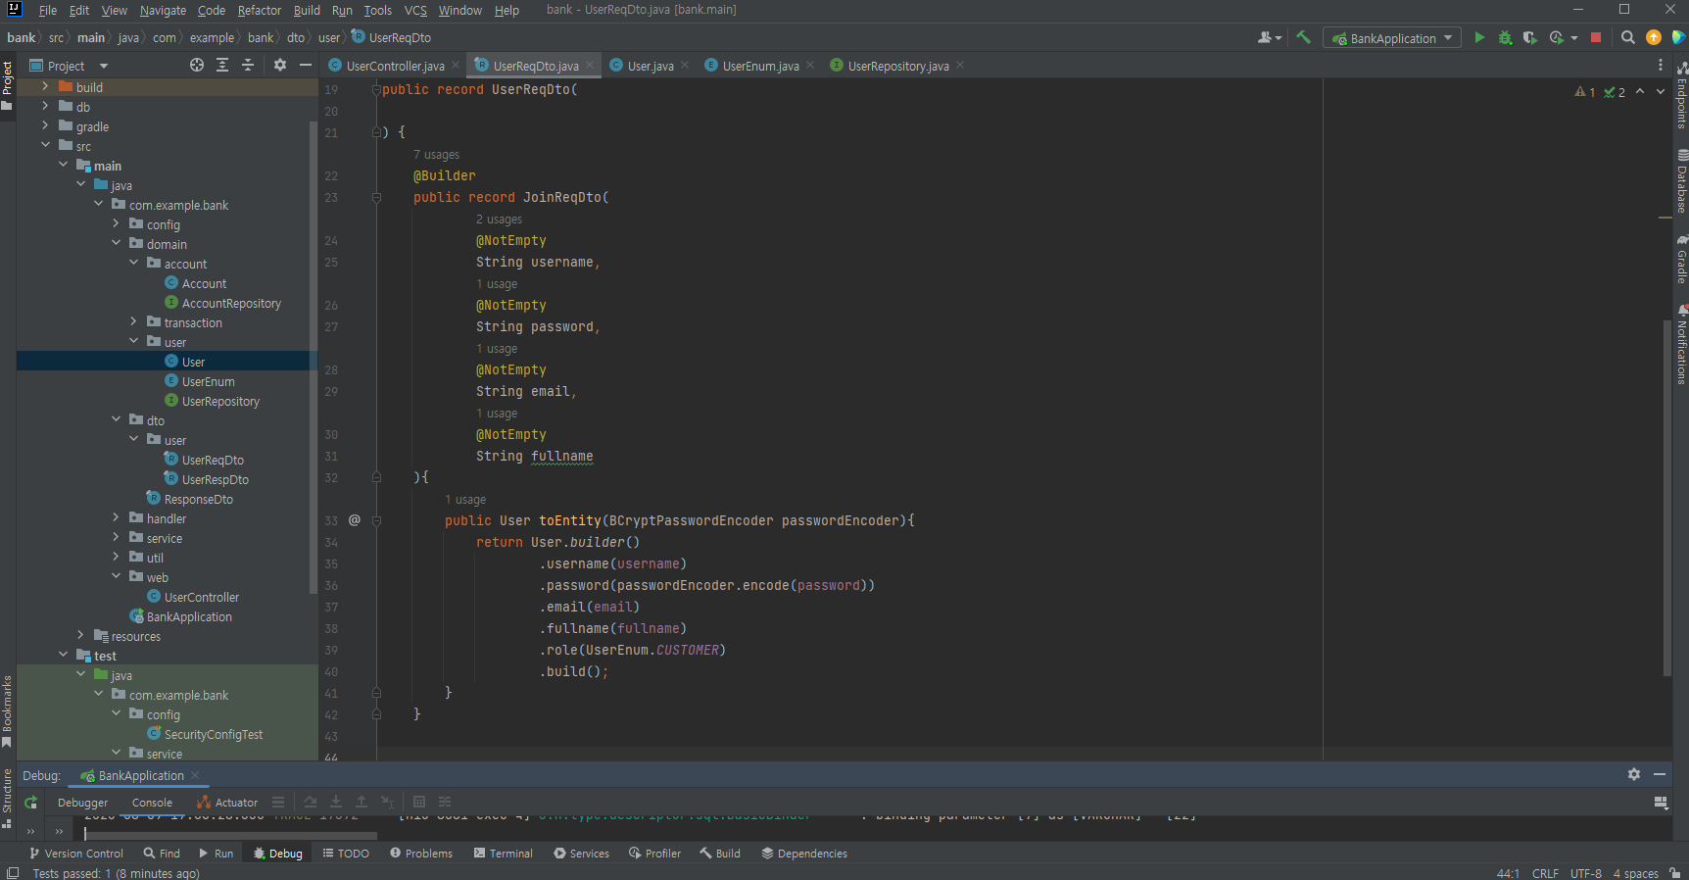
Task: Toggle read-only lock icon in status bar
Action: pyautogui.click(x=1675, y=872)
